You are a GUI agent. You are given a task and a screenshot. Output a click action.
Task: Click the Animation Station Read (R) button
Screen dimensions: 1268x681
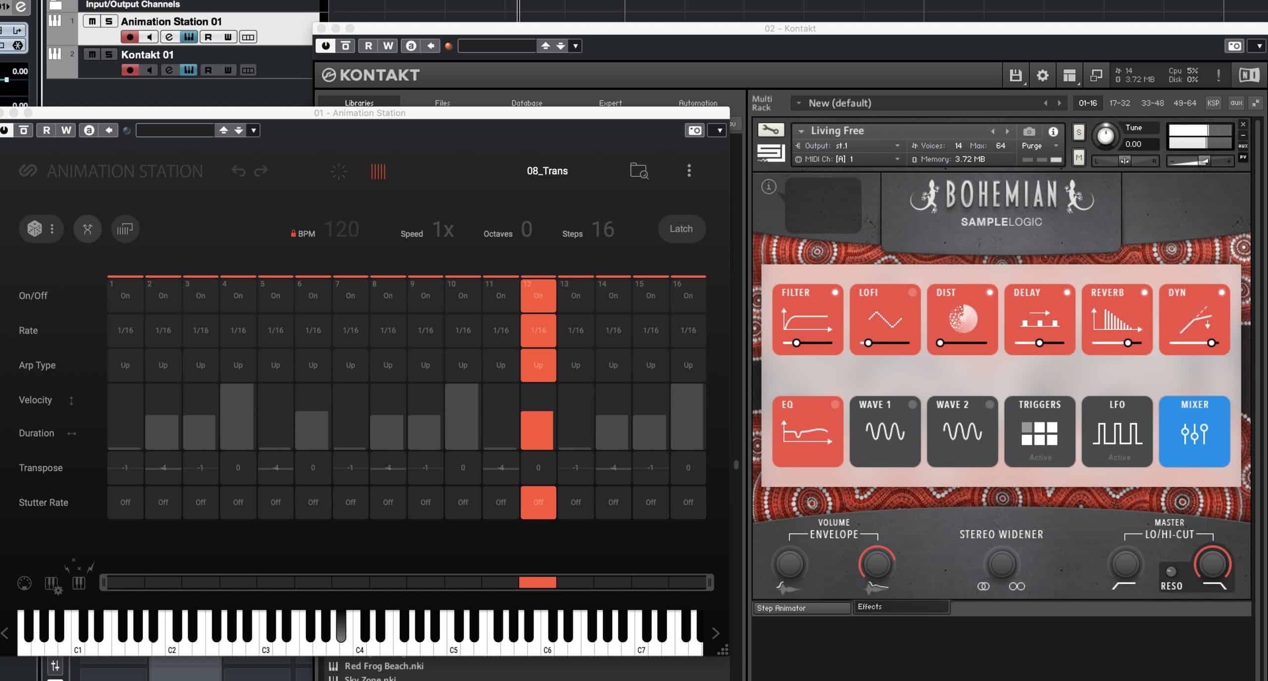point(47,130)
